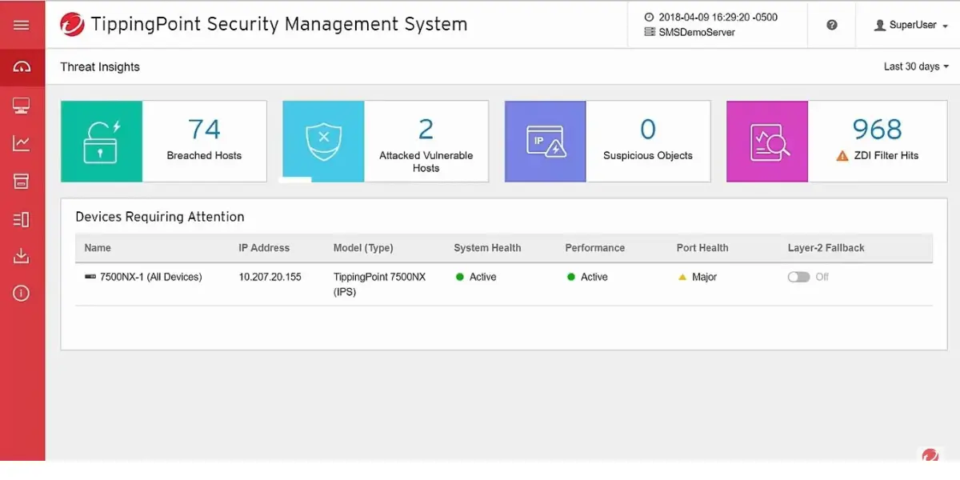Click the green System Health status dot

point(460,277)
